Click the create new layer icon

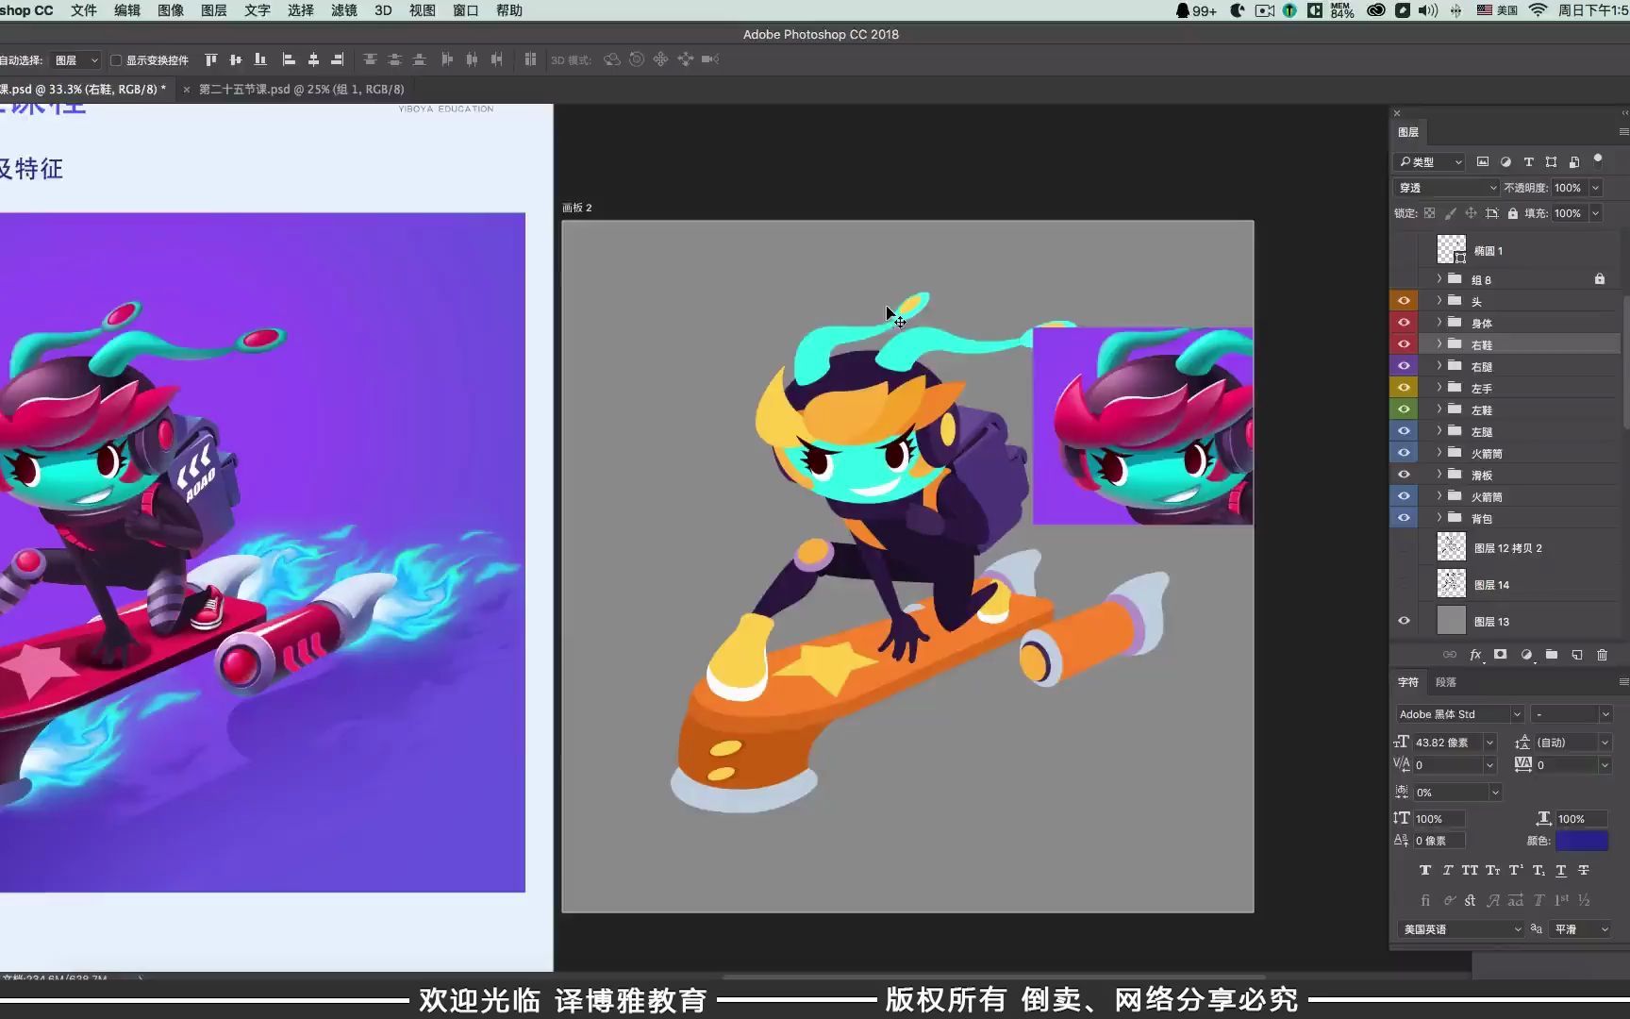(1577, 655)
